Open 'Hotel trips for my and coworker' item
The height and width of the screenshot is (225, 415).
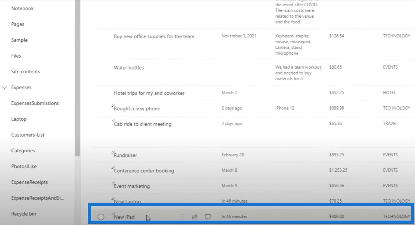coord(149,93)
